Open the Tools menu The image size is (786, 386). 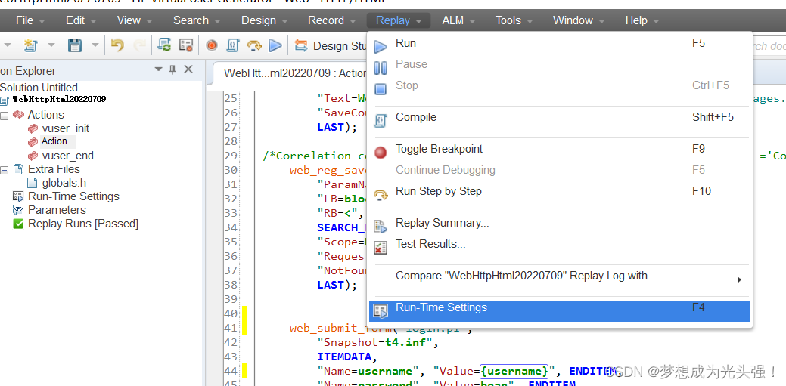coord(514,20)
